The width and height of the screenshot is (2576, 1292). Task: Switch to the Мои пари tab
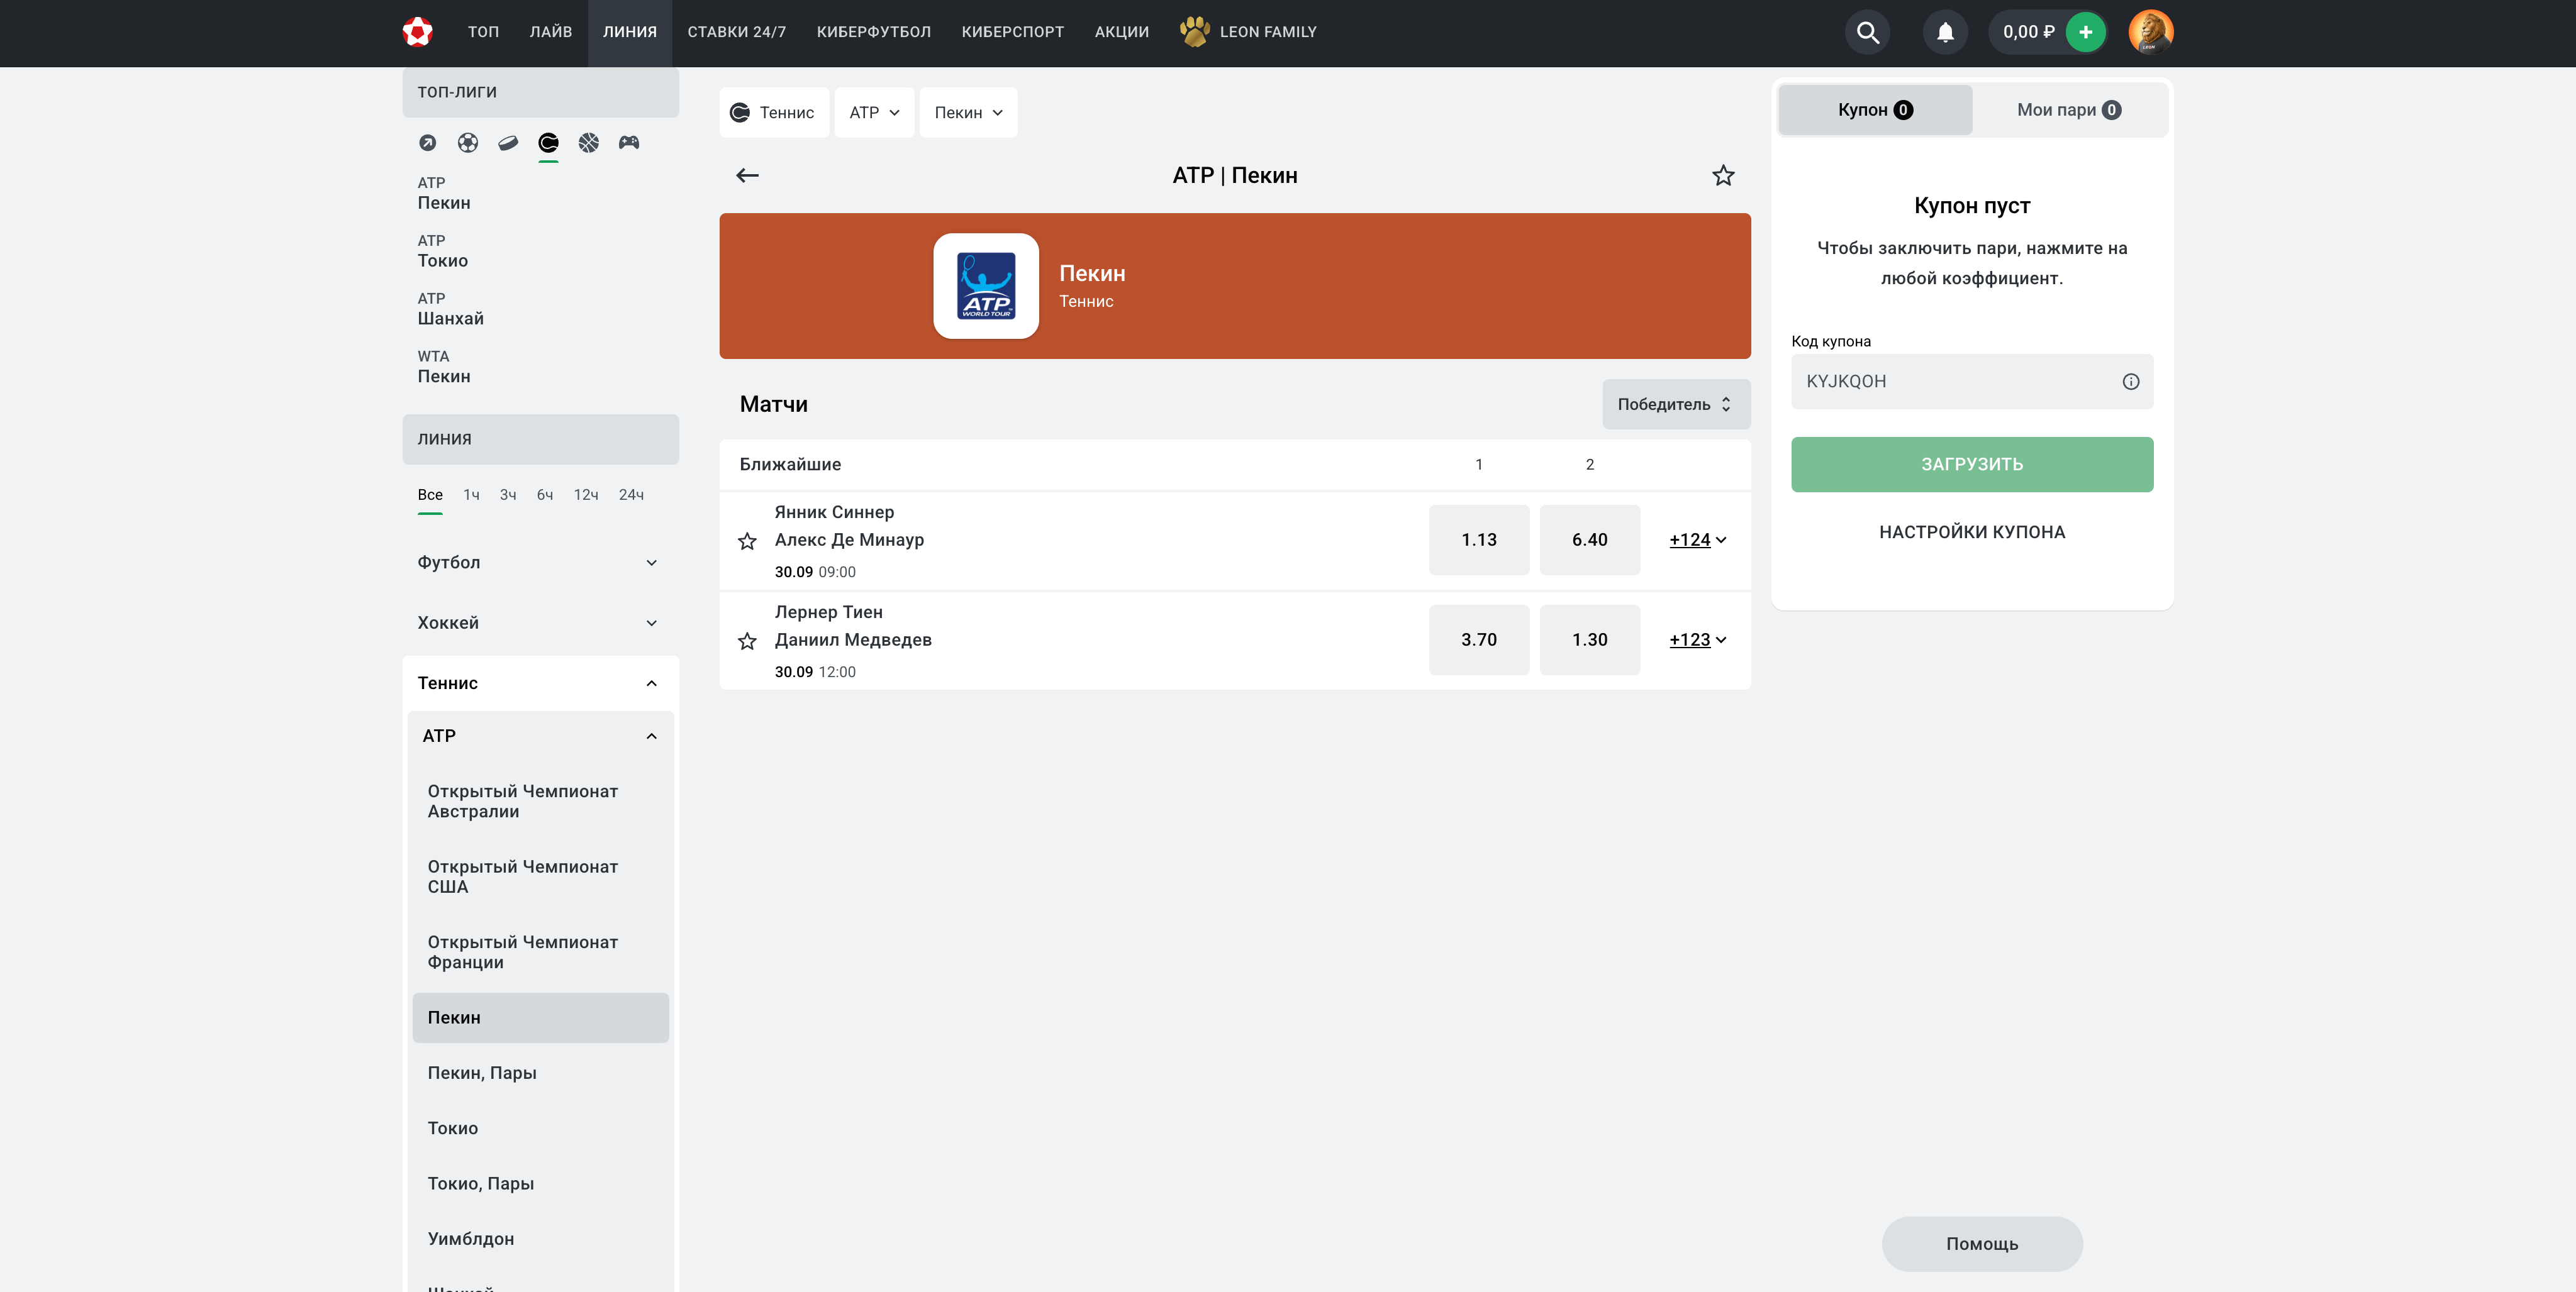[2067, 110]
